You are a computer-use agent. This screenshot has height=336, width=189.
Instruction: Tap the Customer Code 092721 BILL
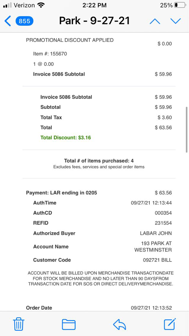pos(157,260)
